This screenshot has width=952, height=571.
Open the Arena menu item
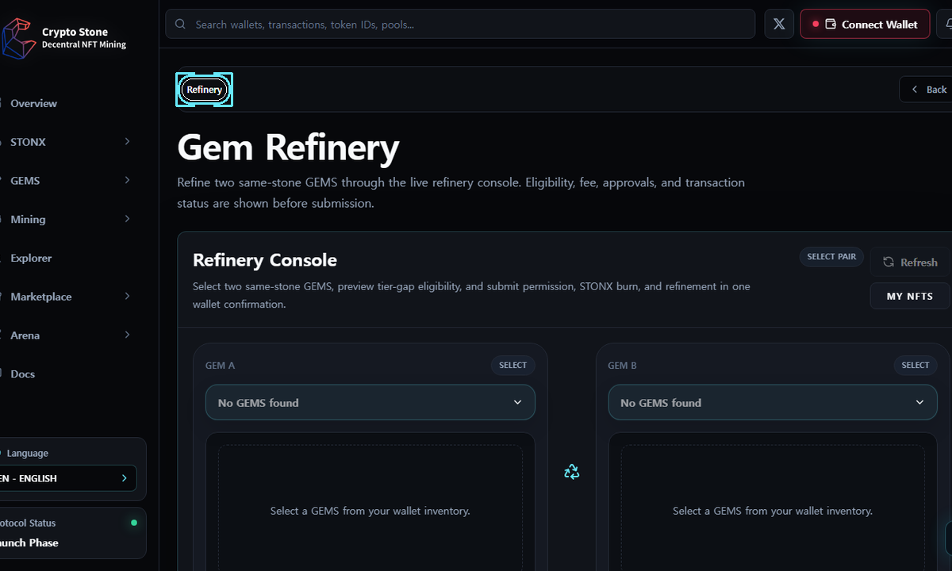(25, 335)
